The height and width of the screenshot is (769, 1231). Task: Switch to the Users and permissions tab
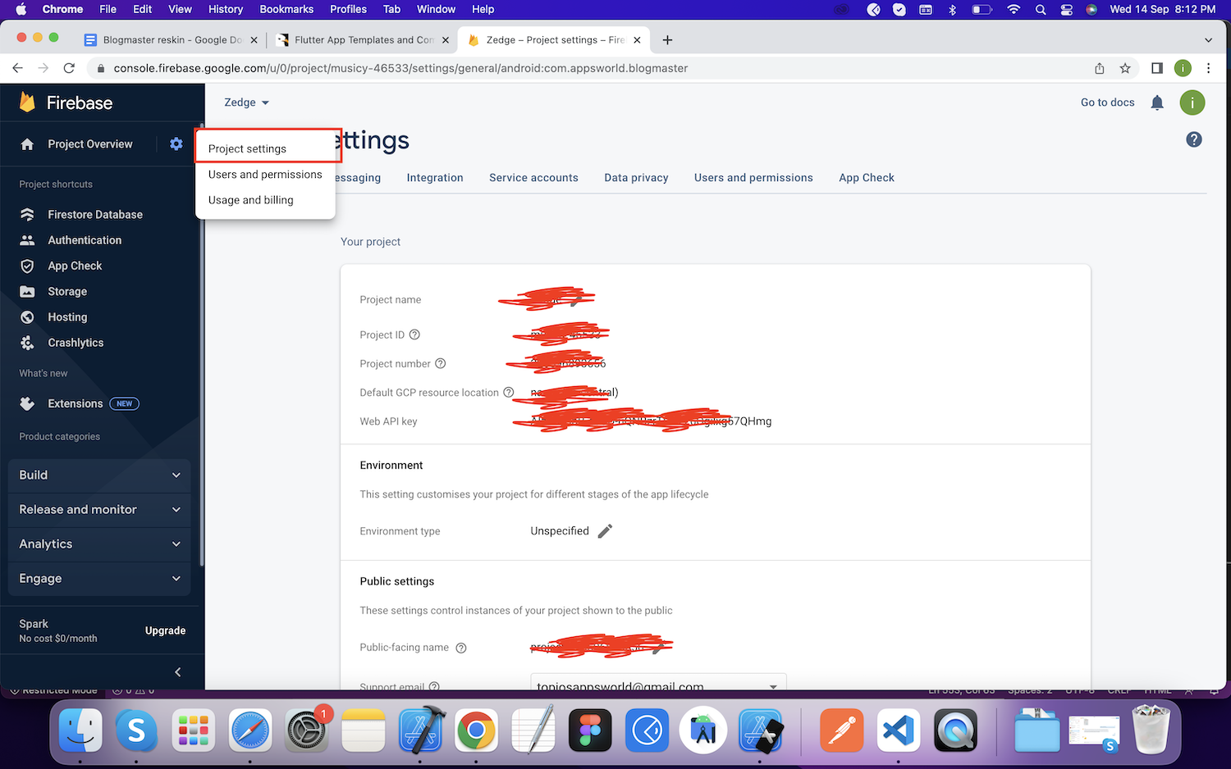[x=753, y=178]
